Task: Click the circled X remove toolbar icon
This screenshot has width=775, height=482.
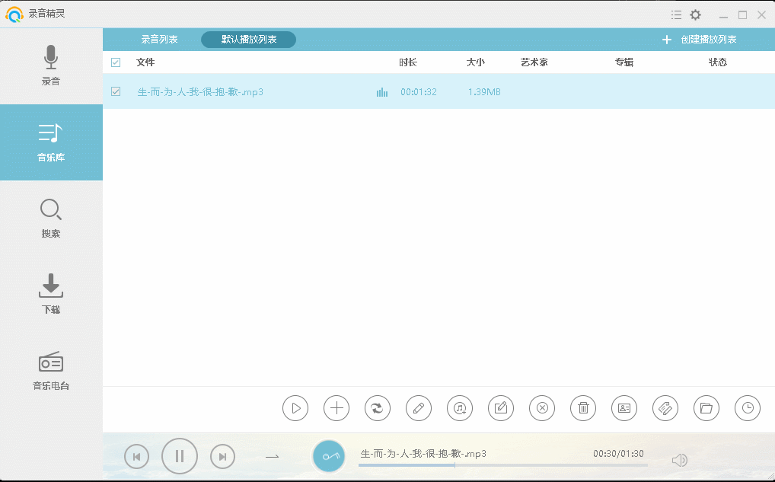Action: pos(542,408)
